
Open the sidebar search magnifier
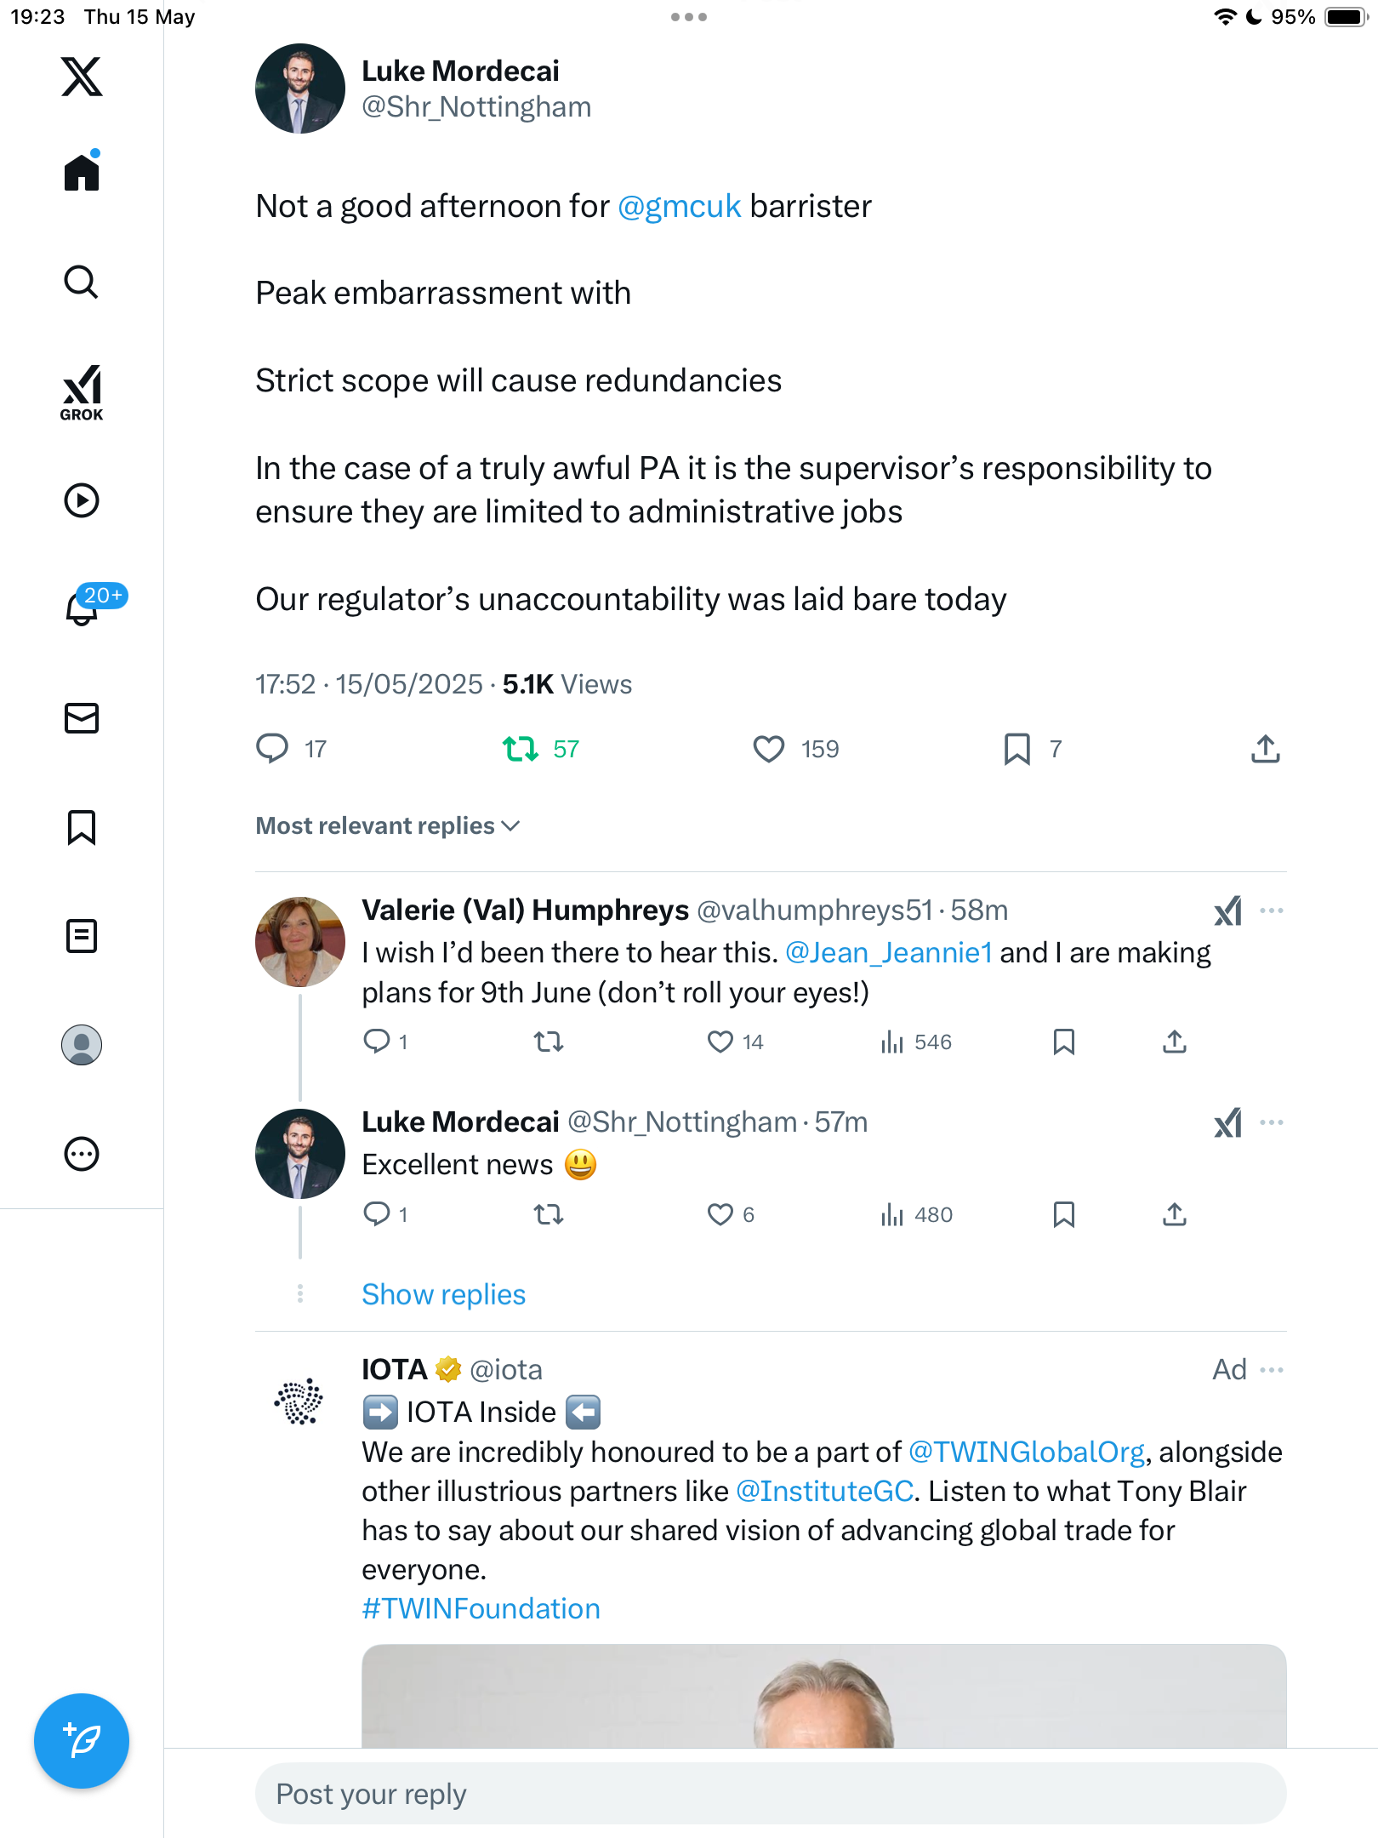point(82,283)
